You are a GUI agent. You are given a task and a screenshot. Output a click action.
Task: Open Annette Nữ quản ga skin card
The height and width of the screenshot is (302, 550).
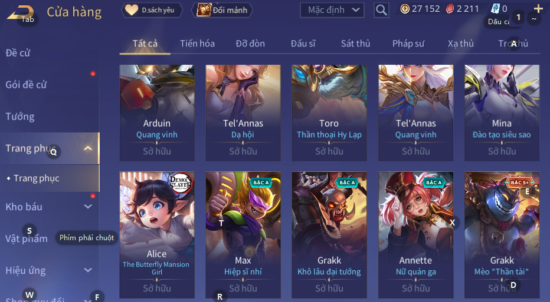tap(415, 235)
